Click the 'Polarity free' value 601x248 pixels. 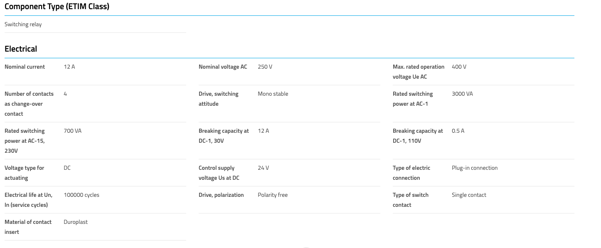pyautogui.click(x=273, y=195)
